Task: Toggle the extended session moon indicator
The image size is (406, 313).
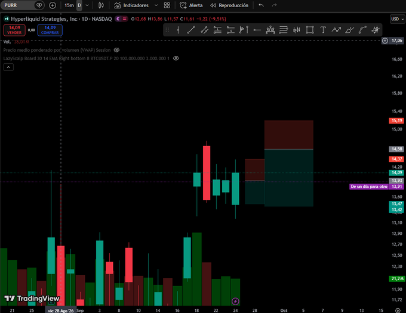Action: pos(118,18)
